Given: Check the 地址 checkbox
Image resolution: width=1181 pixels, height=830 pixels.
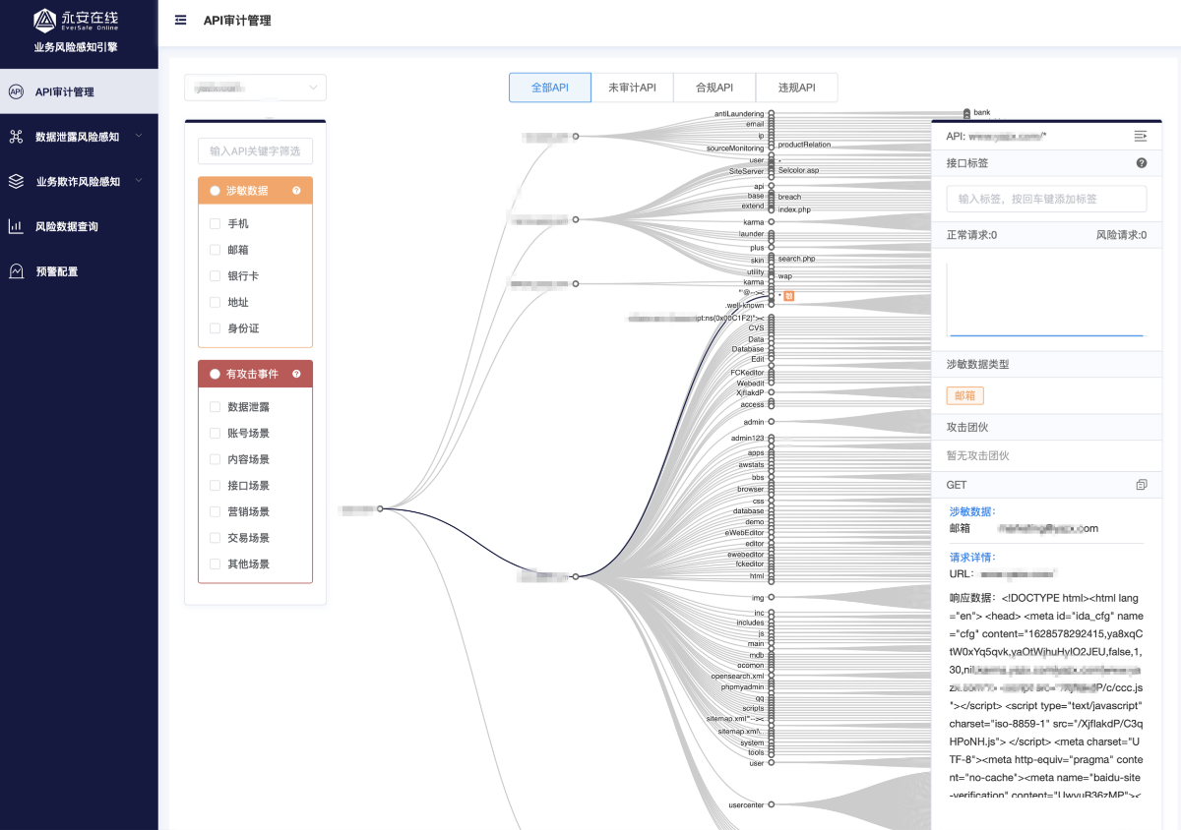Looking at the screenshot, I should 215,303.
